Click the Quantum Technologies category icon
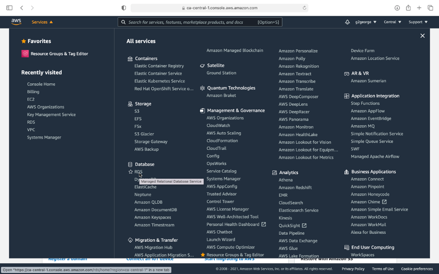 point(202,88)
